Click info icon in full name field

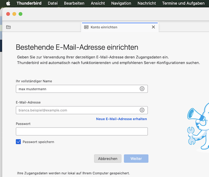pos(142,89)
